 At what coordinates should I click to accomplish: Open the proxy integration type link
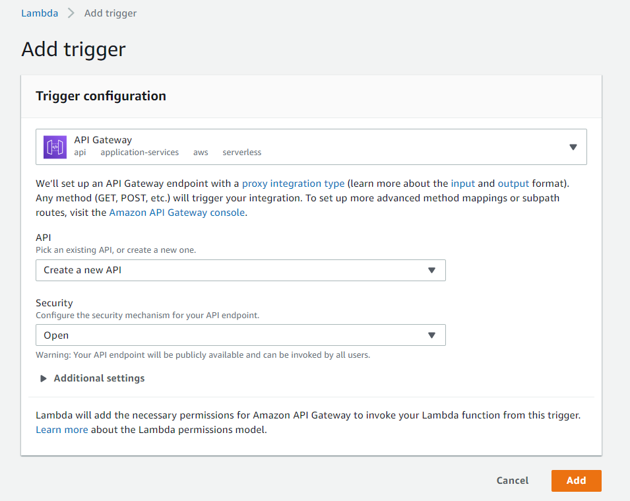[x=294, y=184]
